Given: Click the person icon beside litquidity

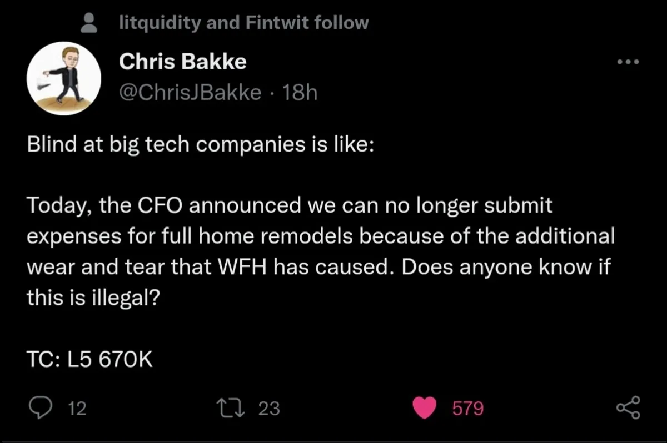Looking at the screenshot, I should point(88,23).
